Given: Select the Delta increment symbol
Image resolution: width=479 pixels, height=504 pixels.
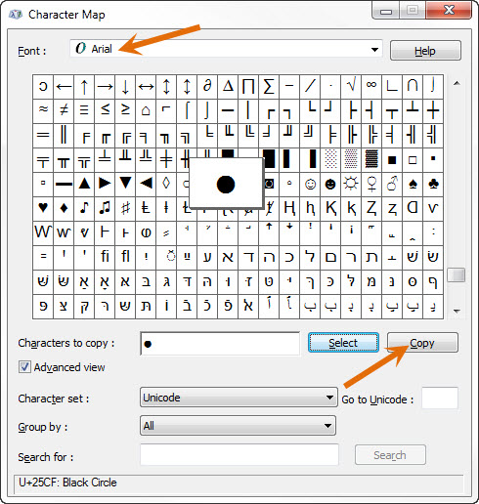Looking at the screenshot, I should (228, 87).
